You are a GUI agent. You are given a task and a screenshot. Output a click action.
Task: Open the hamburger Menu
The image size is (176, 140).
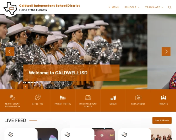point(114,7)
